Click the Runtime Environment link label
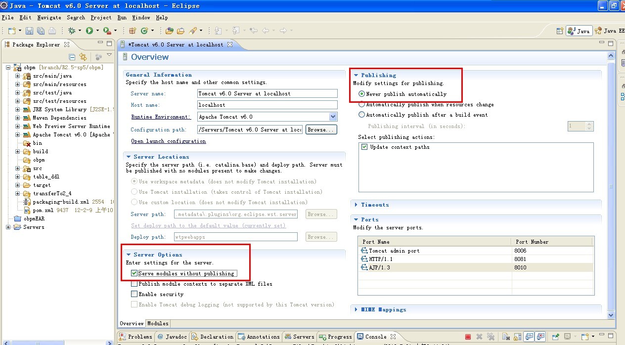625x345 pixels. 161,117
